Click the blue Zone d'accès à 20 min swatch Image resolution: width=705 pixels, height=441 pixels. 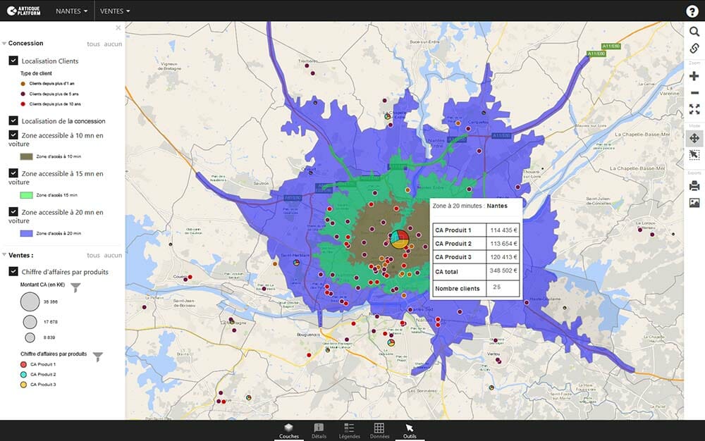click(27, 233)
